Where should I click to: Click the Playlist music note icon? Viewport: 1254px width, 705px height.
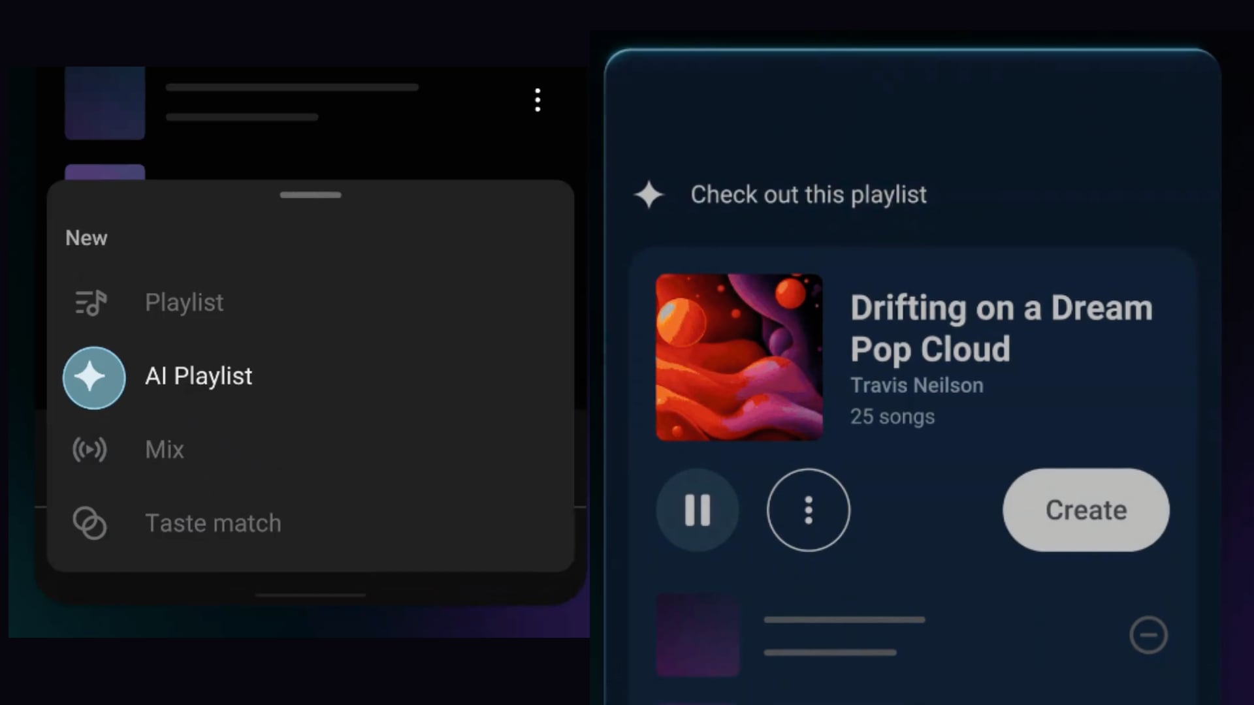pos(90,303)
